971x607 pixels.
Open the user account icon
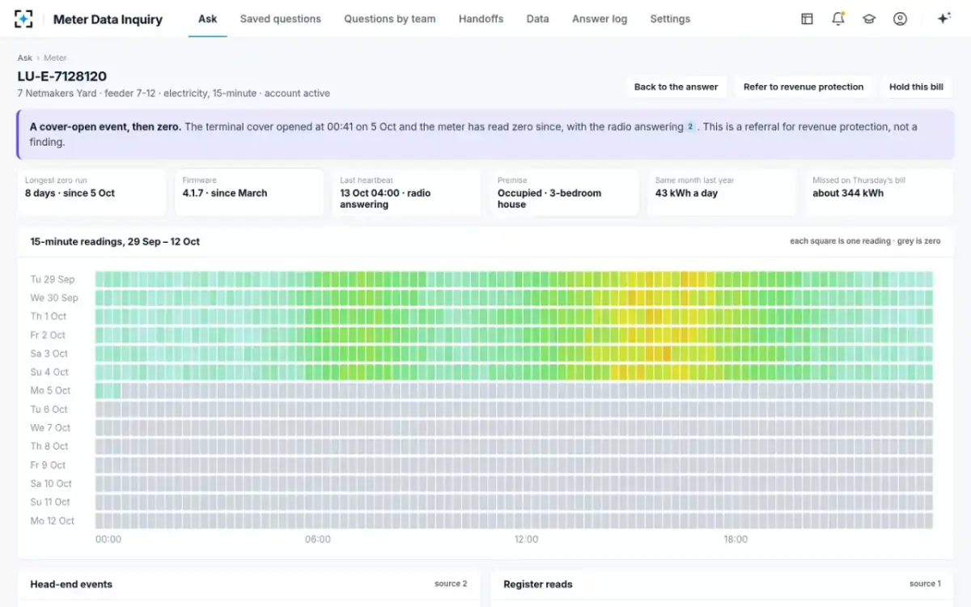[900, 19]
